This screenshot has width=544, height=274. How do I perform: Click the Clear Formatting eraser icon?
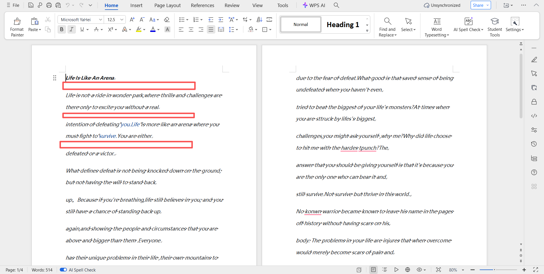(x=167, y=19)
